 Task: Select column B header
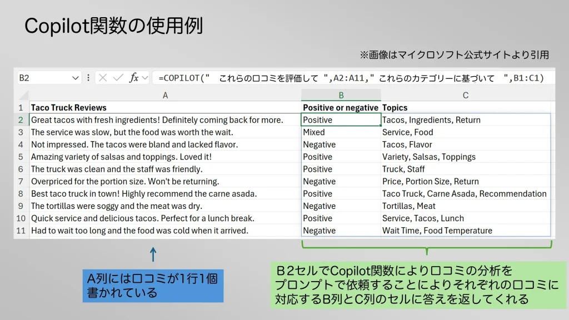341,96
